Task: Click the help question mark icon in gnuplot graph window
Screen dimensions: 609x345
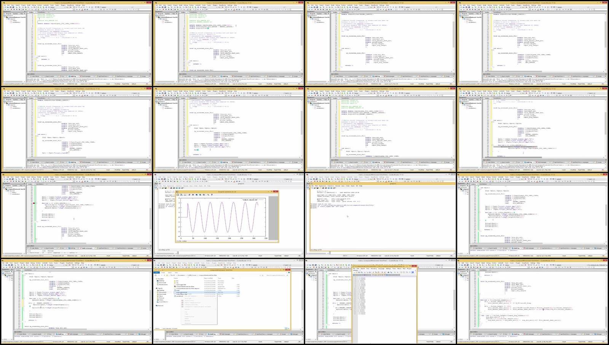Action: [x=212, y=195]
